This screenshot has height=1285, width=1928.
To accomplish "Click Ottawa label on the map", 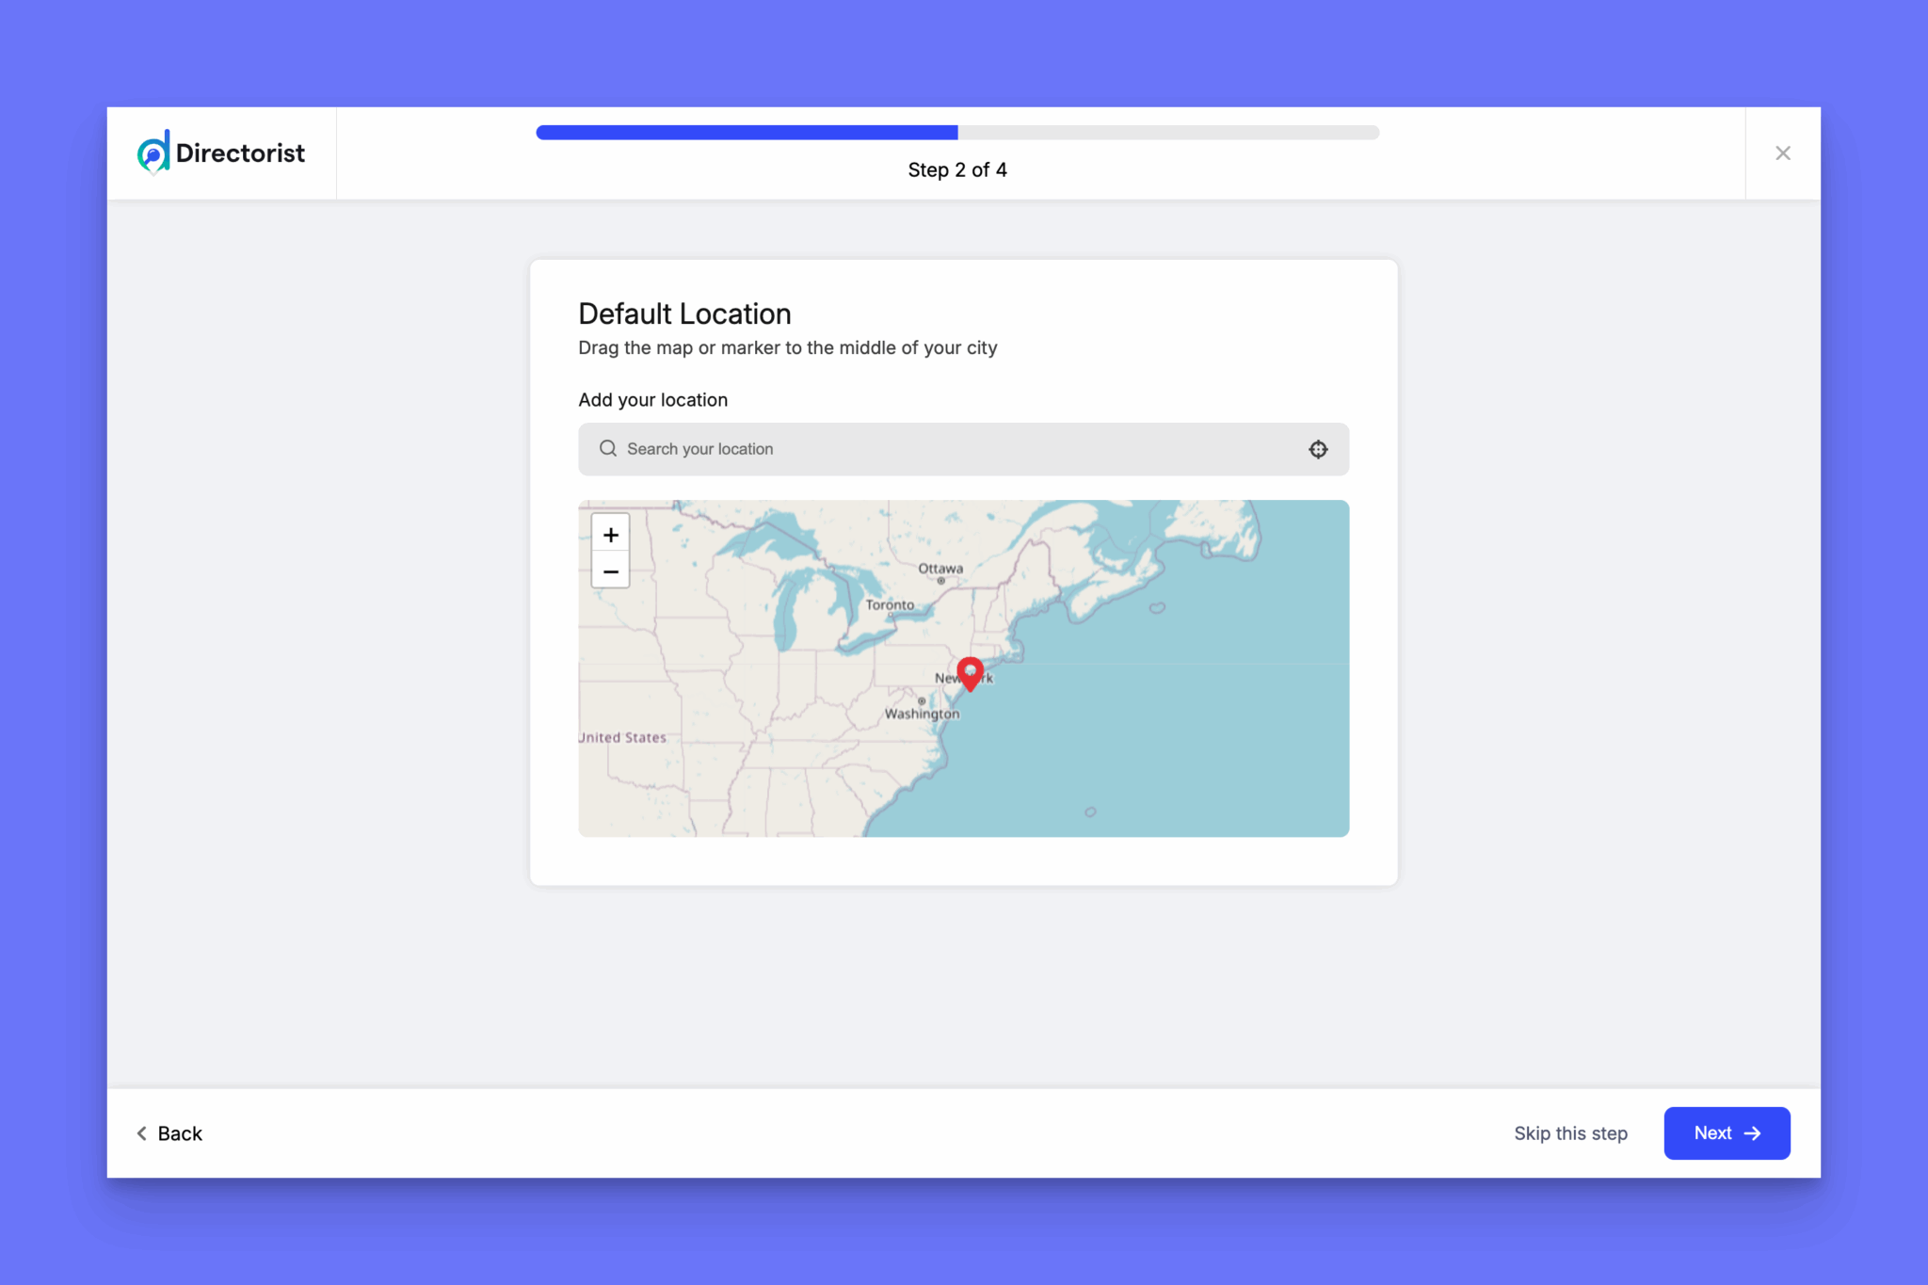I will click(940, 569).
